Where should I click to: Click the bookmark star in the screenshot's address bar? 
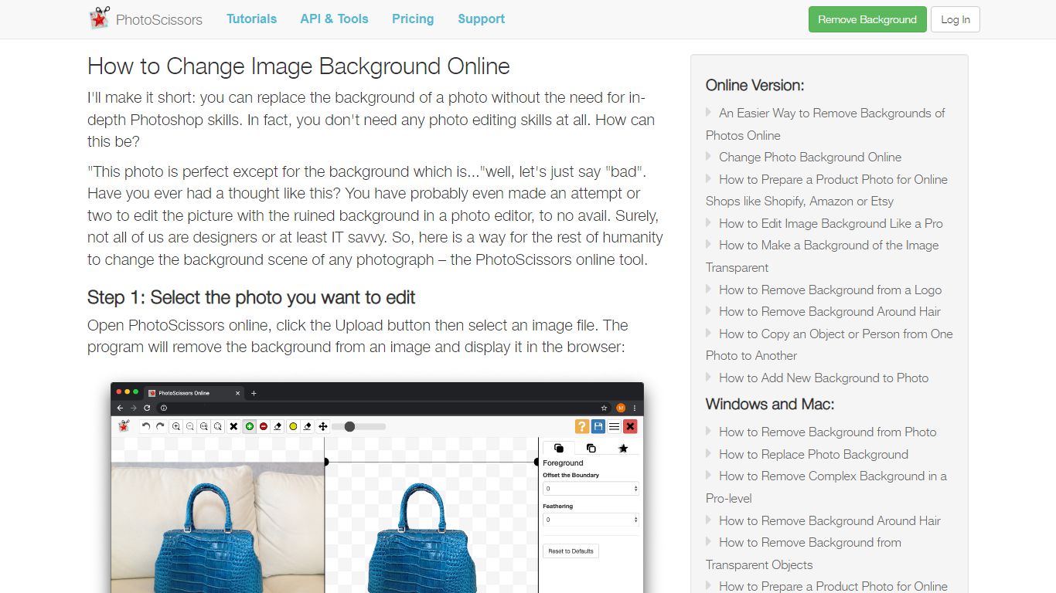pyautogui.click(x=604, y=408)
